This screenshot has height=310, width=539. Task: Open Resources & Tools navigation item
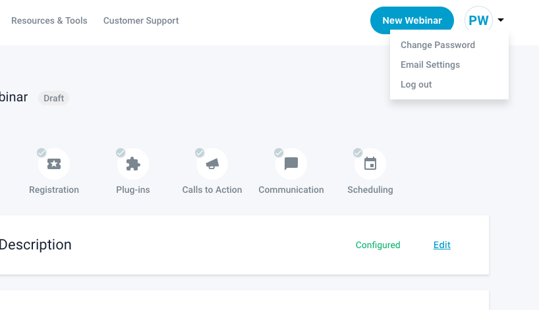pyautogui.click(x=49, y=20)
